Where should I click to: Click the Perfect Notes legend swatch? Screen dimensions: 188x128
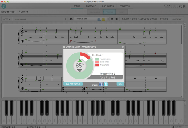97,59
